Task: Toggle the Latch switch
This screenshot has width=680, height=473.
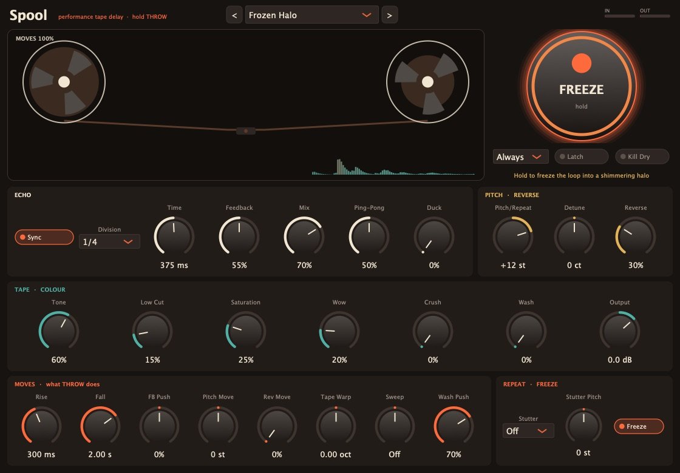Action: (581, 157)
